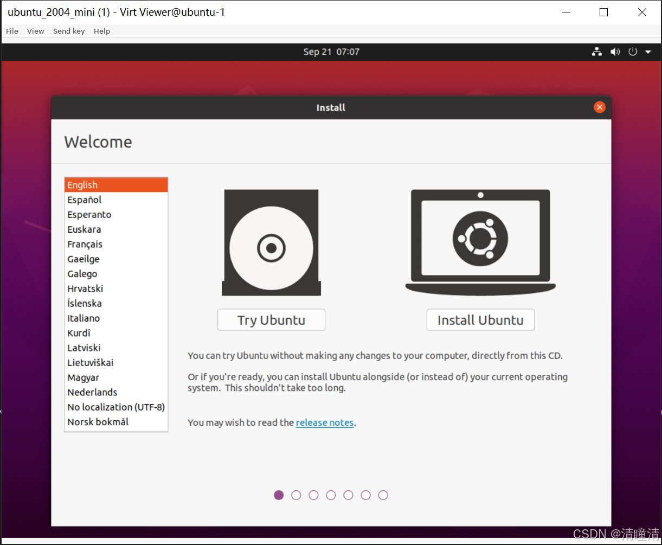The height and width of the screenshot is (545, 662).
Task: Select Gaeilge in the language list
Action: pos(116,259)
